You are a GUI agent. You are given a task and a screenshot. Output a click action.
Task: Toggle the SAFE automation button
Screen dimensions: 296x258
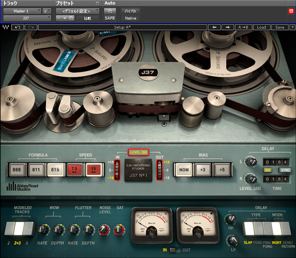[110, 18]
